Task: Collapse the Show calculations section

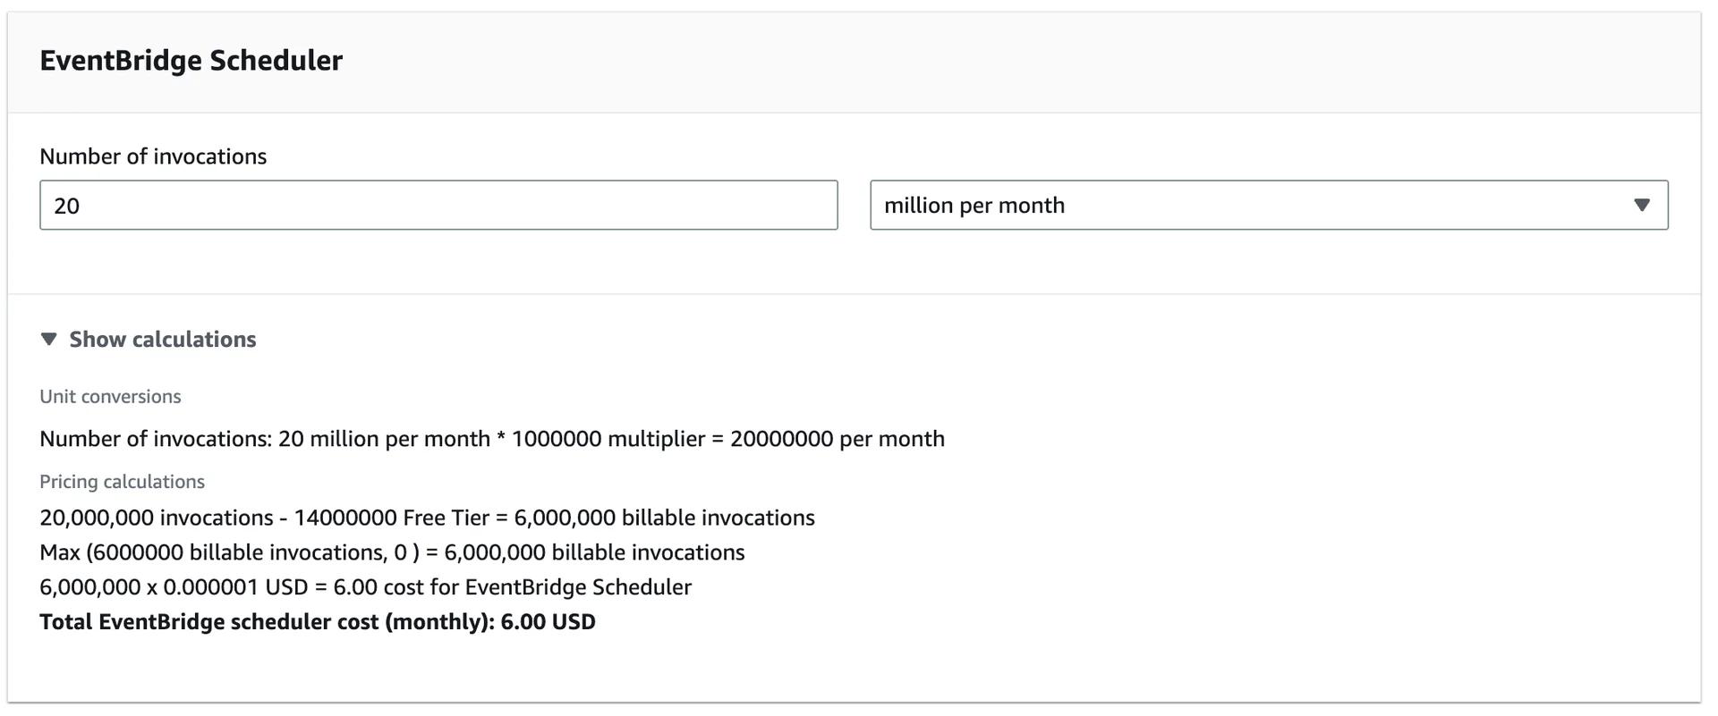Action: [149, 339]
